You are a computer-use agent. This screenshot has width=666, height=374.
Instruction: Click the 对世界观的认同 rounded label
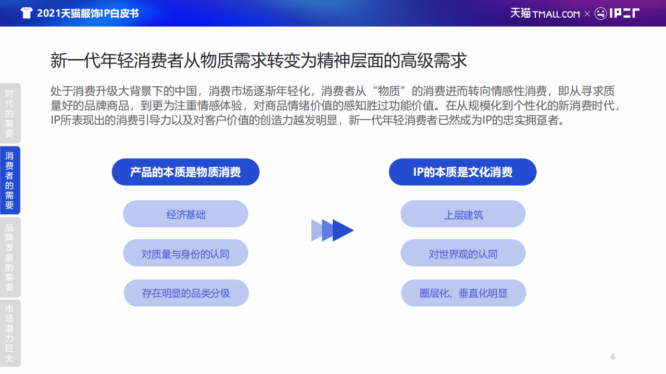(462, 253)
